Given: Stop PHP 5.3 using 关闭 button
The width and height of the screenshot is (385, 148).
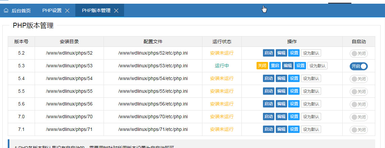Looking at the screenshot, I should coord(262,66).
